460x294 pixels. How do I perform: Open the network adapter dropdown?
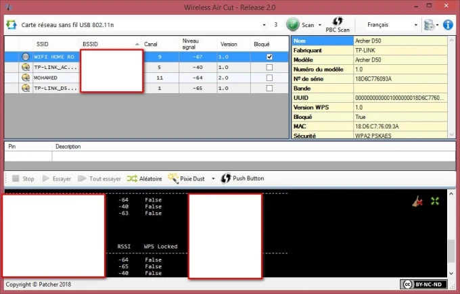pyautogui.click(x=264, y=25)
